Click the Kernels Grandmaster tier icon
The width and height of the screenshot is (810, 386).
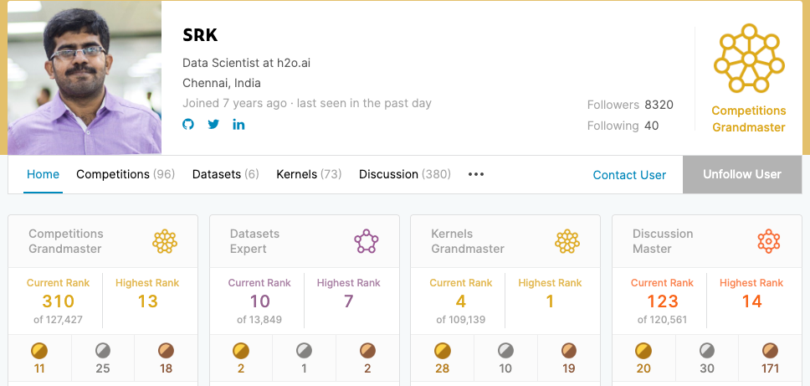tap(567, 241)
